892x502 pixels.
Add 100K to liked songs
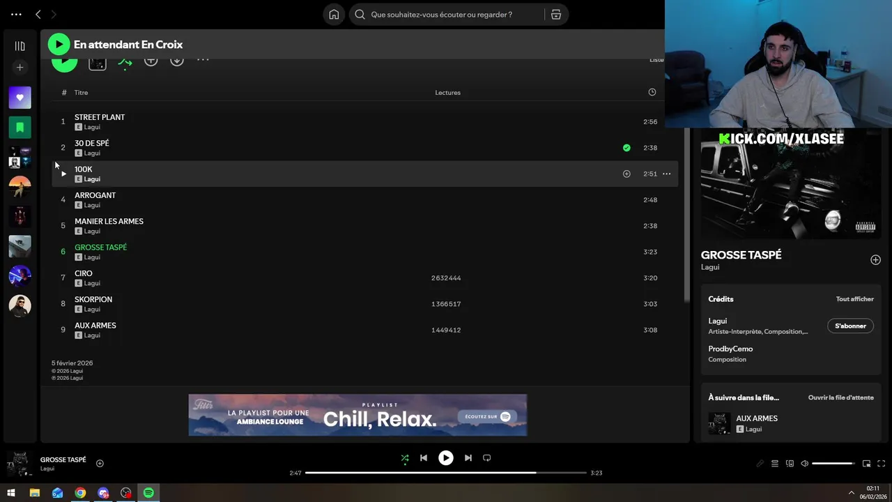(x=626, y=174)
